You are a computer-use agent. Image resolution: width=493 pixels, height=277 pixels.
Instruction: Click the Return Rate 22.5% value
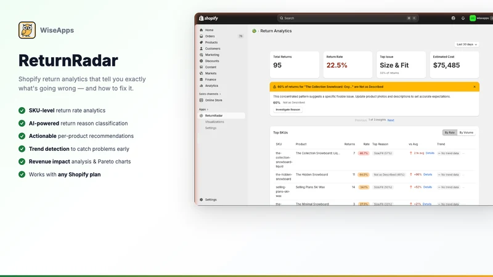(x=336, y=65)
